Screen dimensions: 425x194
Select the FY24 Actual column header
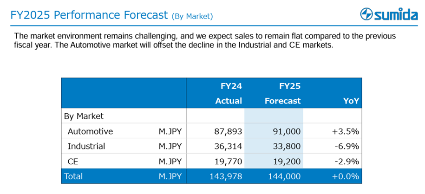point(229,94)
